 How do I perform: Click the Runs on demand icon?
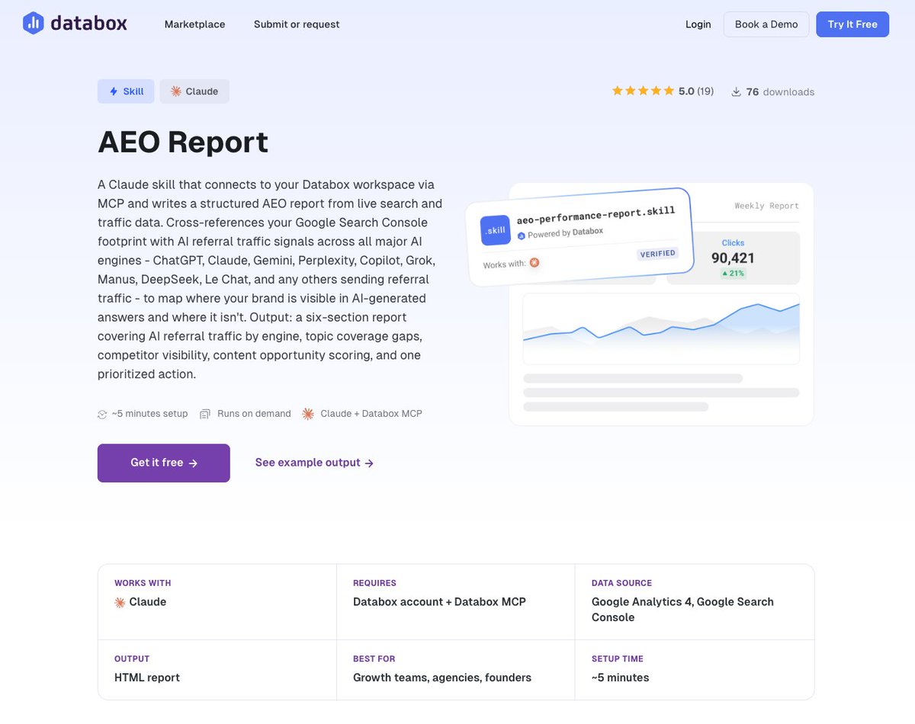[205, 414]
